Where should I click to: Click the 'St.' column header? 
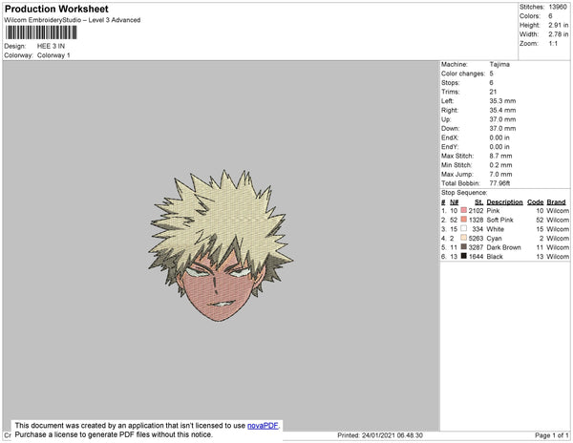[478, 202]
